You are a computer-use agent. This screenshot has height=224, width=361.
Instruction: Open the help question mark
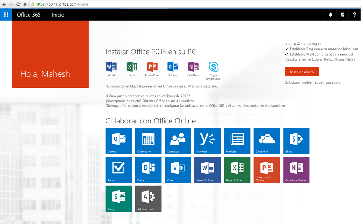[355, 15]
